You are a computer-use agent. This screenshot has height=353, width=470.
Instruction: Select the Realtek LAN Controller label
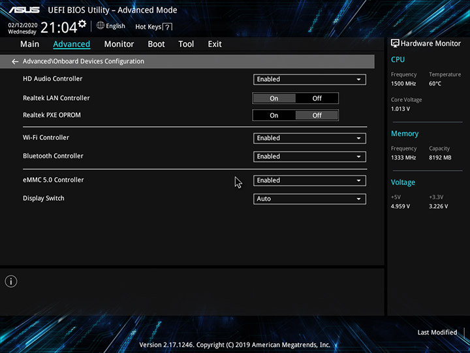tap(56, 98)
